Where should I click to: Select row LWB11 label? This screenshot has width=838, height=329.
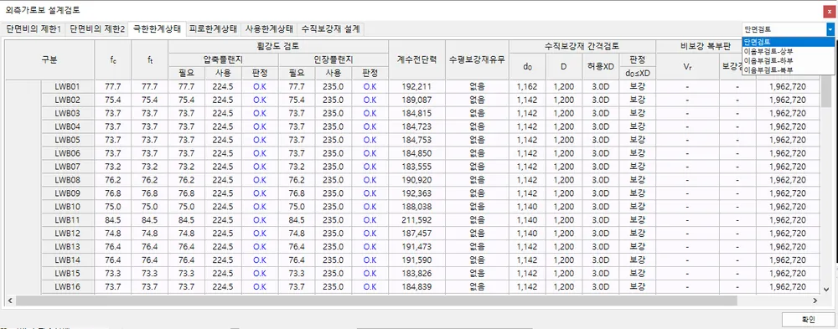67,219
